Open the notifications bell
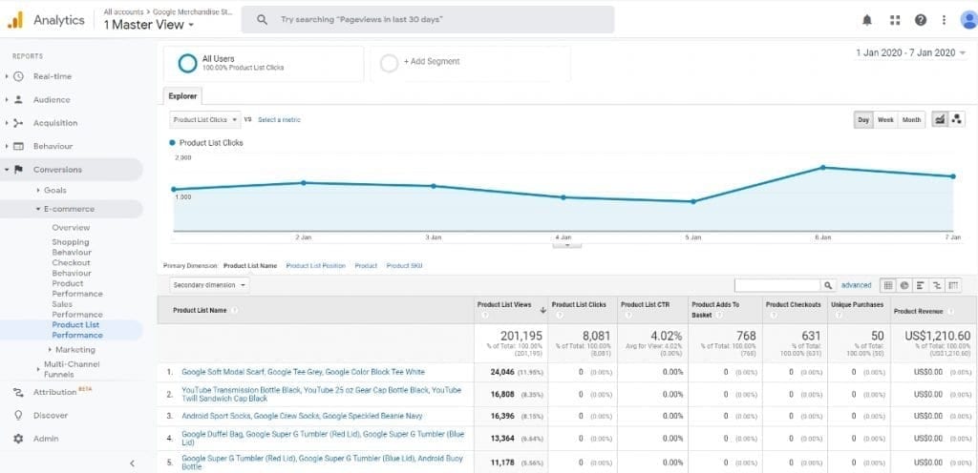This screenshot has height=473, width=978. pos(867,20)
